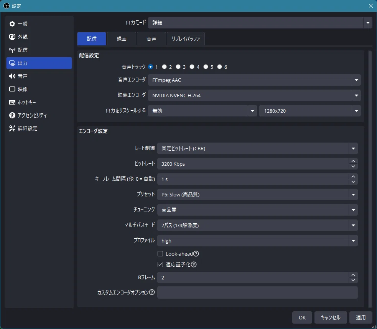This screenshot has height=329, width=377.
Task: Click the 外観 appearance icon
Action: click(12, 37)
